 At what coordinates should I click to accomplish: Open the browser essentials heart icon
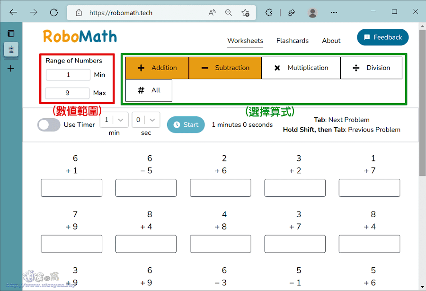(291, 12)
